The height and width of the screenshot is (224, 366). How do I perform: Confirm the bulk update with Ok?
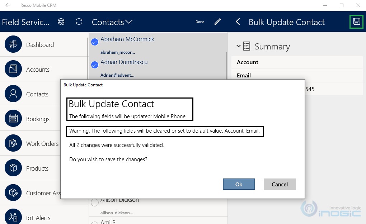[x=239, y=184]
